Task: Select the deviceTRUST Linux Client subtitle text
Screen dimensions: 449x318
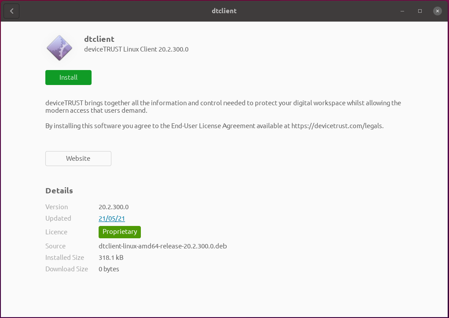Action: pos(136,49)
